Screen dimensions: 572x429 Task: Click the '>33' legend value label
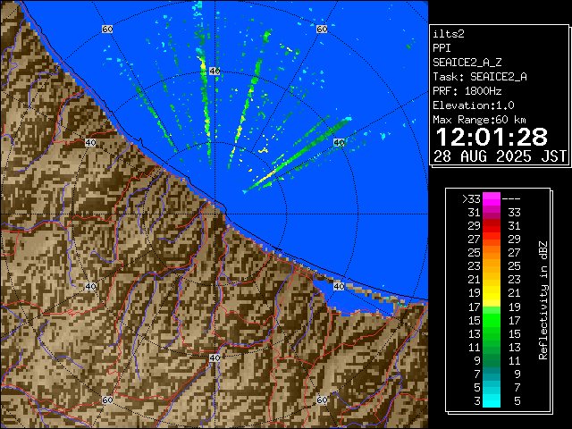pos(471,199)
